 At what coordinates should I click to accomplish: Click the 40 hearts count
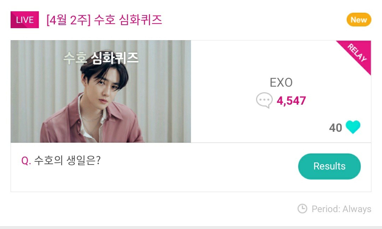(x=335, y=128)
